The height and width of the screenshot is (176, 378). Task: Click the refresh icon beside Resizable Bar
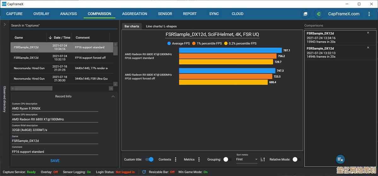[144, 172]
